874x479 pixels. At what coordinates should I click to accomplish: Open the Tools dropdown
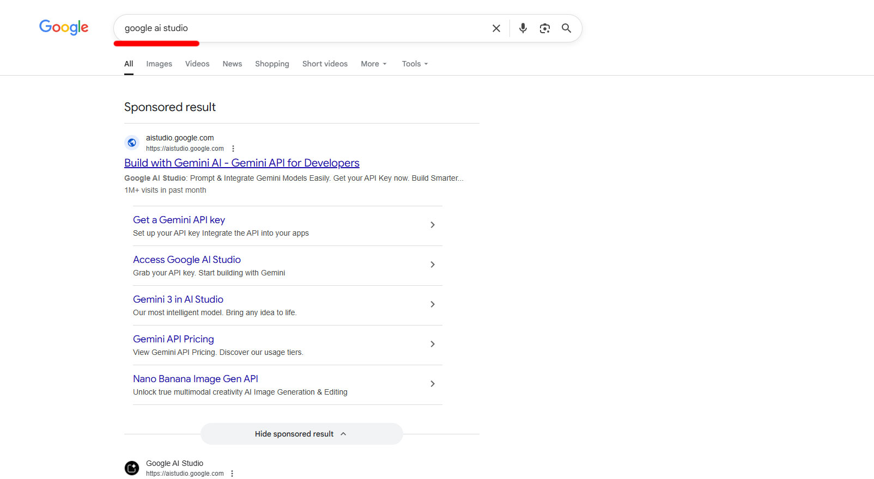(x=415, y=64)
